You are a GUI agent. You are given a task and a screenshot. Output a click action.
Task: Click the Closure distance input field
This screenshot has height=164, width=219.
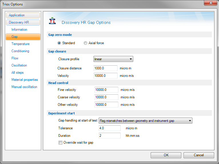click(105, 68)
